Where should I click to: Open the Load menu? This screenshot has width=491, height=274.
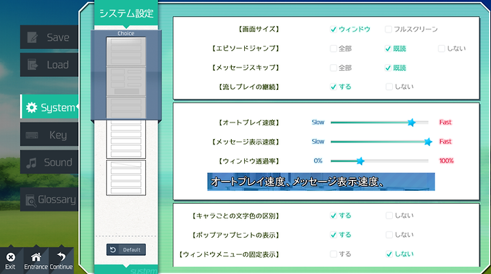tap(49, 65)
